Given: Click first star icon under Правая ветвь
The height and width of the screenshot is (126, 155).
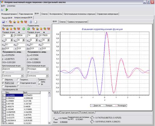Looking at the screenshot, I should 33,29.
